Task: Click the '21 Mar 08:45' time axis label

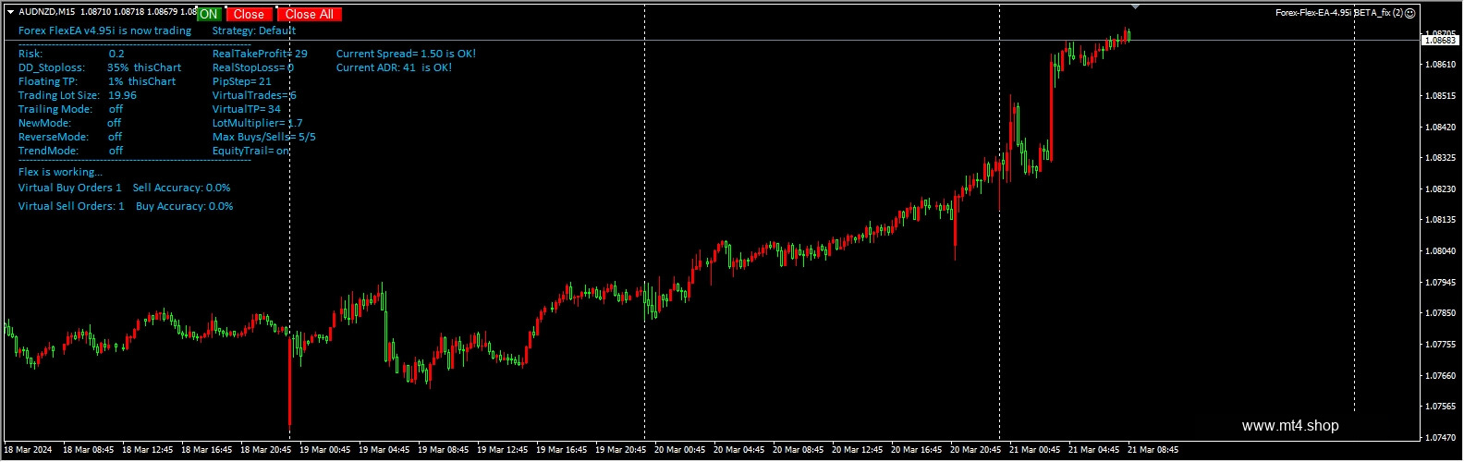Action: tap(1153, 450)
